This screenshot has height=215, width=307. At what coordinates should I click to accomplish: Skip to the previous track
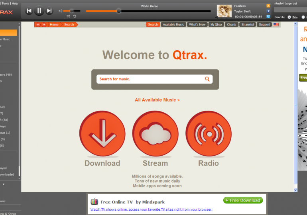tap(29, 11)
